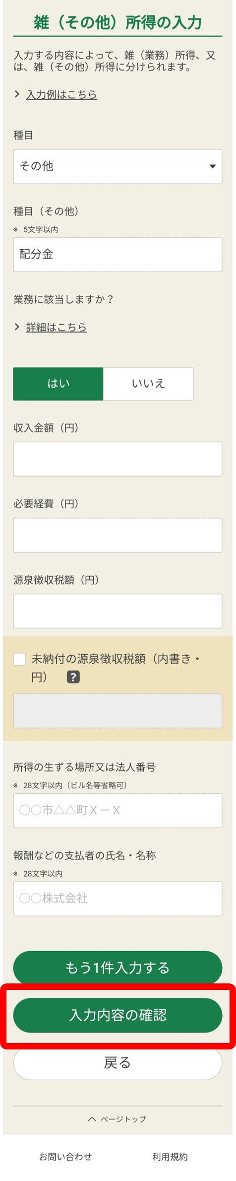Click もう1件入力する button

click(x=118, y=967)
